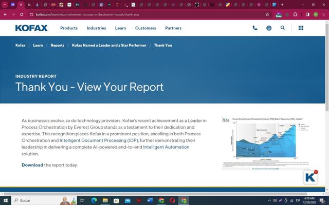The image size is (329, 205).
Task: Open Chrome three-dot menu
Action: tap(324, 14)
